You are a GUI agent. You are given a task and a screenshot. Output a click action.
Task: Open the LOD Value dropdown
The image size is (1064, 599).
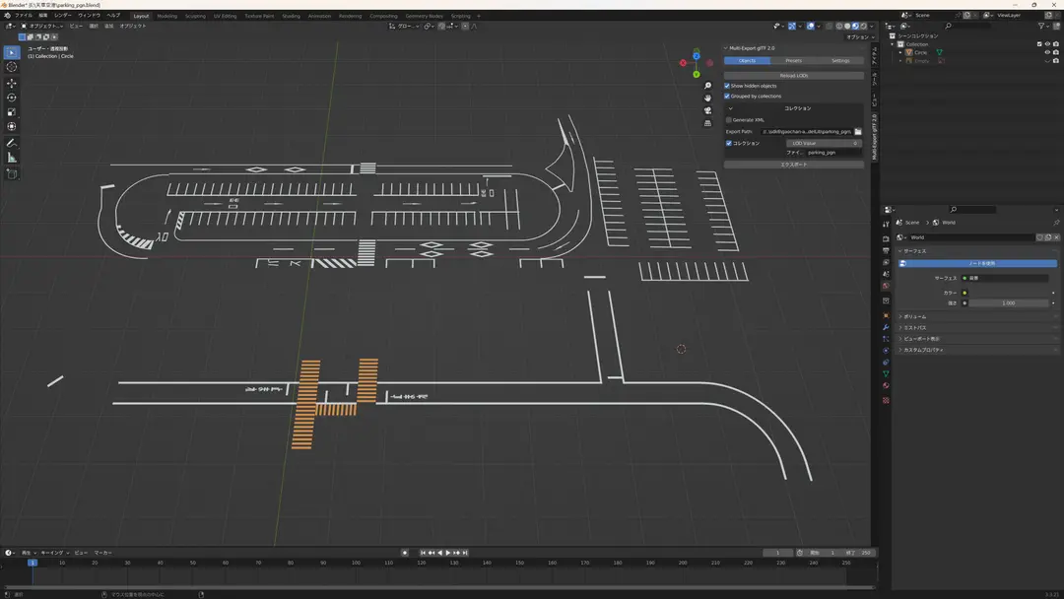825,143
